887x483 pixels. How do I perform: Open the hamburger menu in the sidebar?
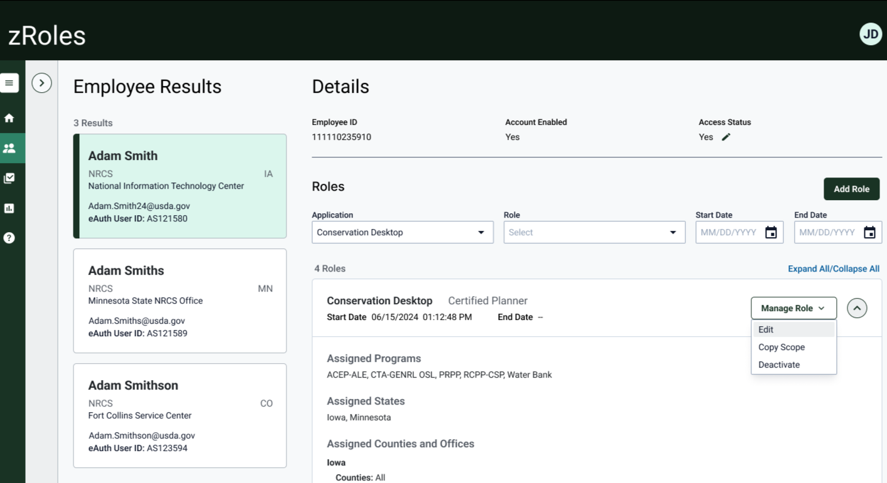[x=9, y=83]
